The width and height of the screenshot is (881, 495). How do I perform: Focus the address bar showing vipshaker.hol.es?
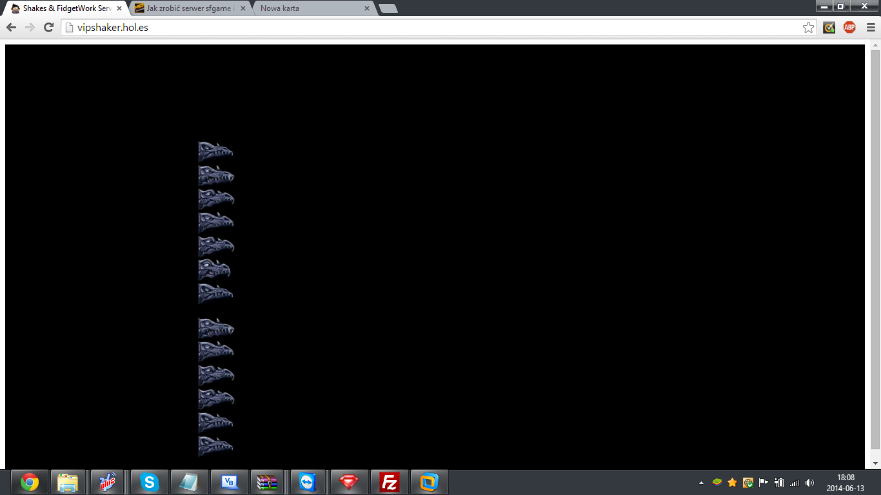[439, 28]
